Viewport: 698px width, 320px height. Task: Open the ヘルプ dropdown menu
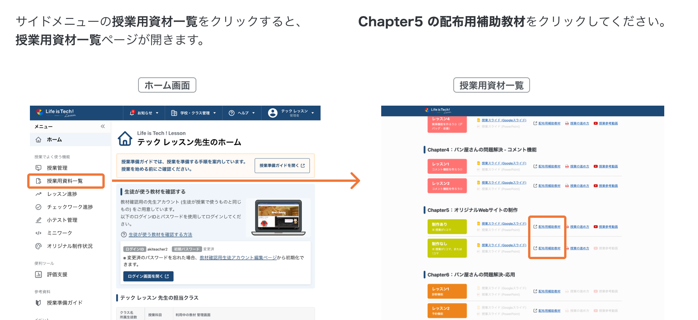point(242,113)
